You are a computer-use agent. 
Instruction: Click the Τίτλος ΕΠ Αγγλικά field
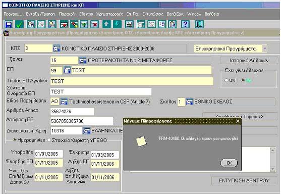132,81
